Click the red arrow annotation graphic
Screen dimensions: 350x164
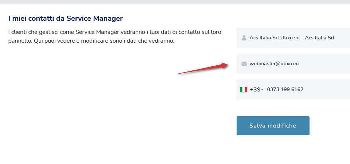pyautogui.click(x=203, y=69)
